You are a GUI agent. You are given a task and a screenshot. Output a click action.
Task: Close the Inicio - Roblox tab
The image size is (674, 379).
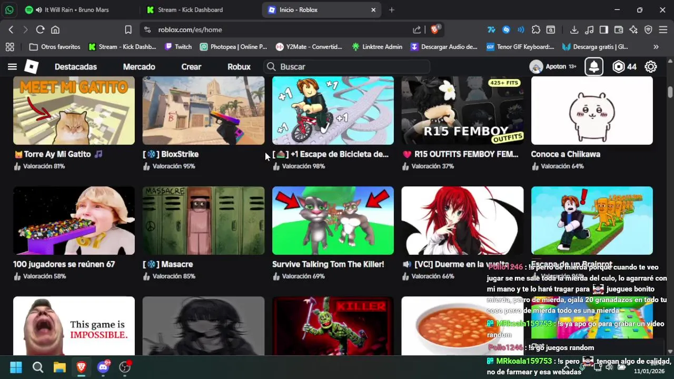click(x=373, y=10)
